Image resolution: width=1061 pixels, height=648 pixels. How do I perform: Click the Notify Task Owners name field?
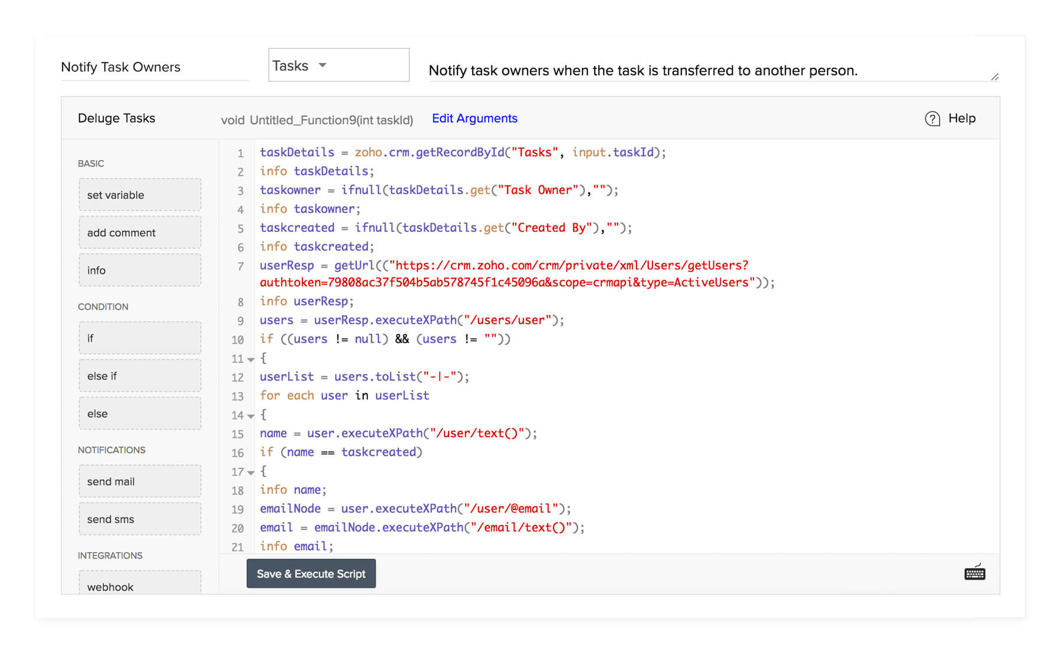tap(155, 67)
